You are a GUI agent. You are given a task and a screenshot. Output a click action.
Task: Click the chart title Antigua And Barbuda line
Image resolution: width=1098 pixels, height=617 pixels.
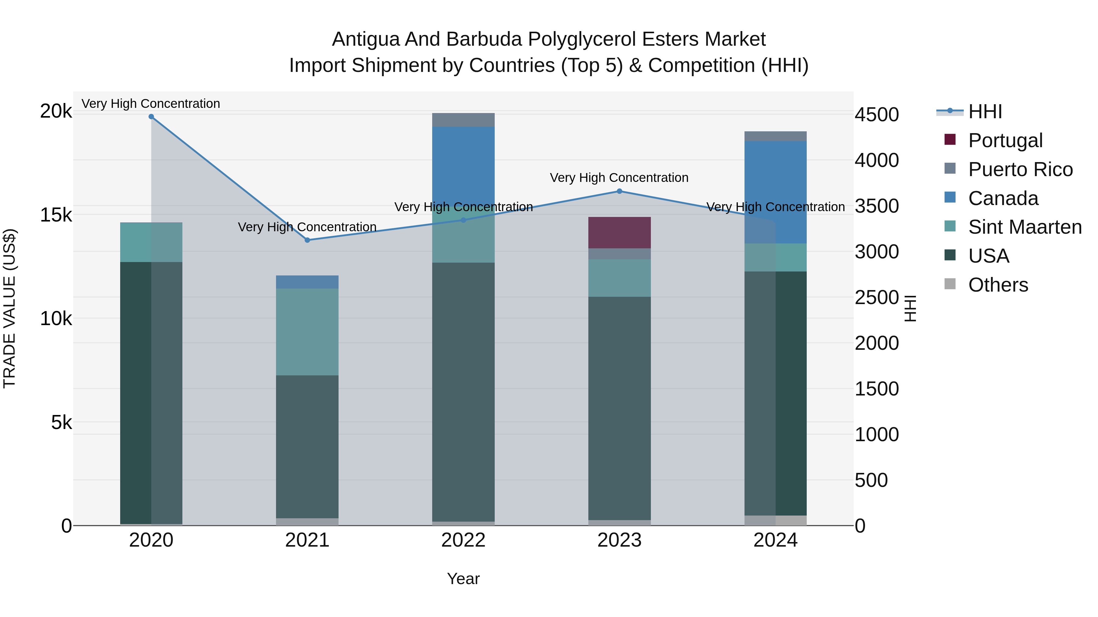549,39
